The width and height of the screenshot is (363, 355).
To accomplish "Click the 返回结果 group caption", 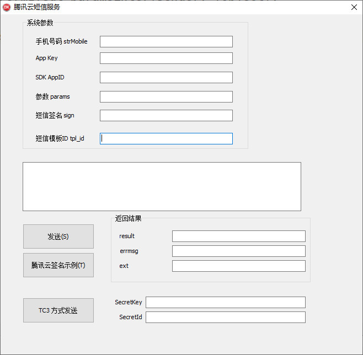I will point(128,218).
